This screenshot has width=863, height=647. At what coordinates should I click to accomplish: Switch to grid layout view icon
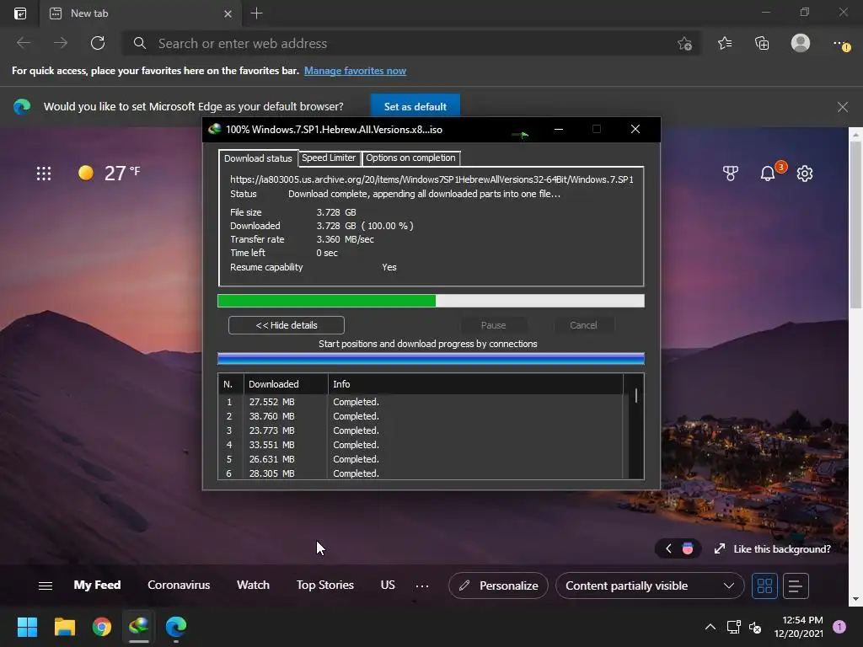(764, 586)
